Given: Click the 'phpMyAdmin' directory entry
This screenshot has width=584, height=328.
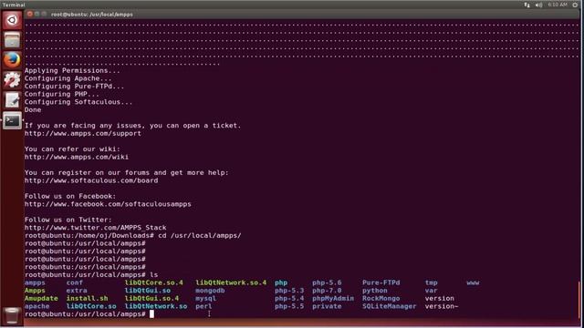Looking at the screenshot, I should [x=333, y=298].
